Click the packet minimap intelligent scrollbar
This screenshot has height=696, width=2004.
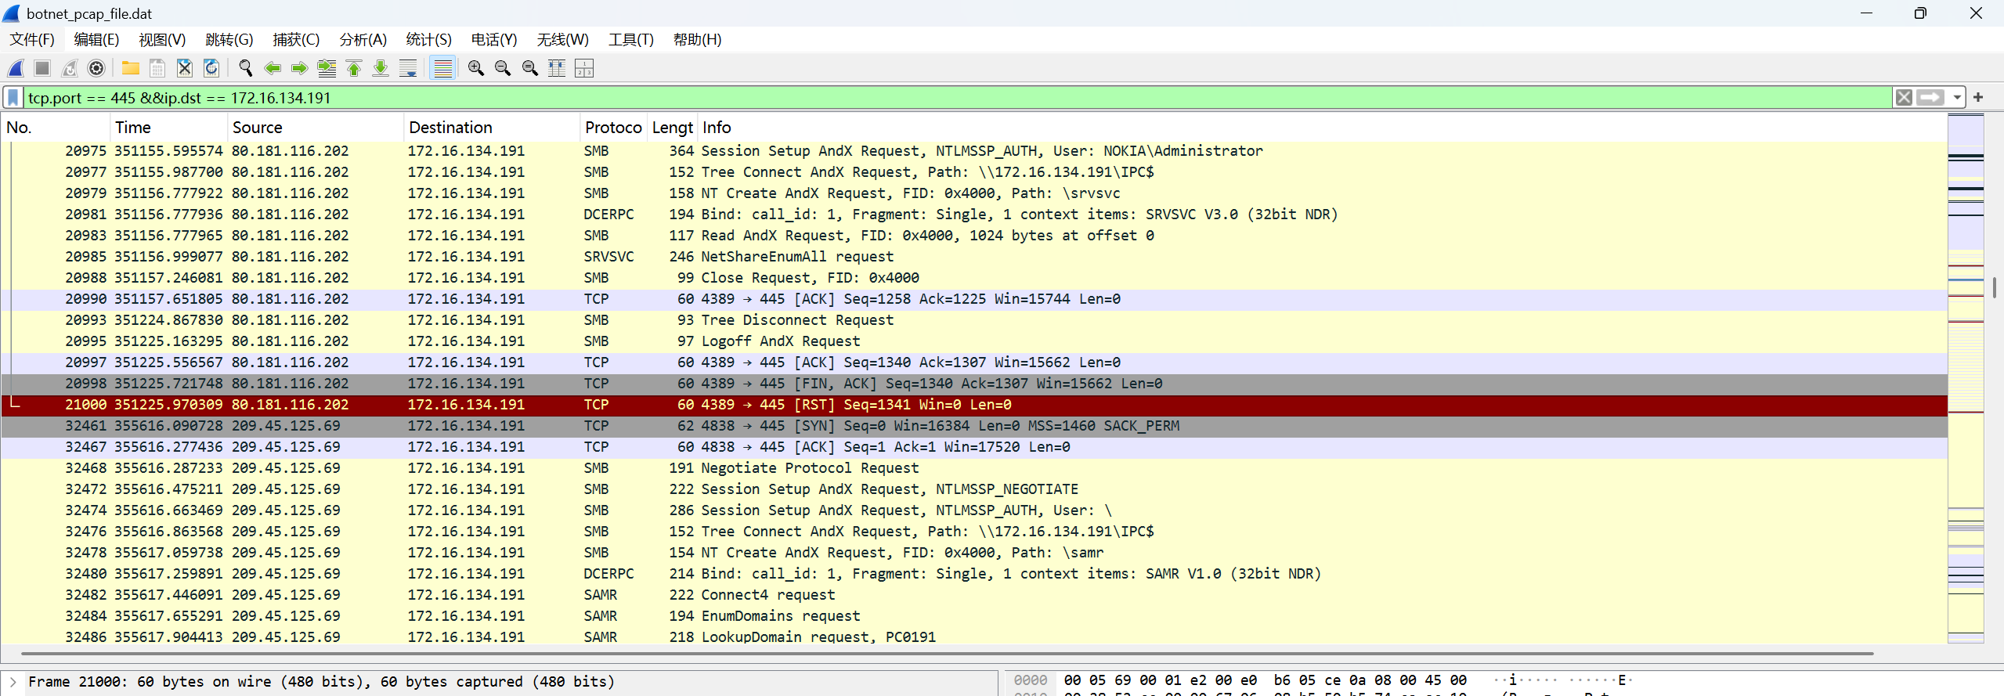pyautogui.click(x=1966, y=379)
